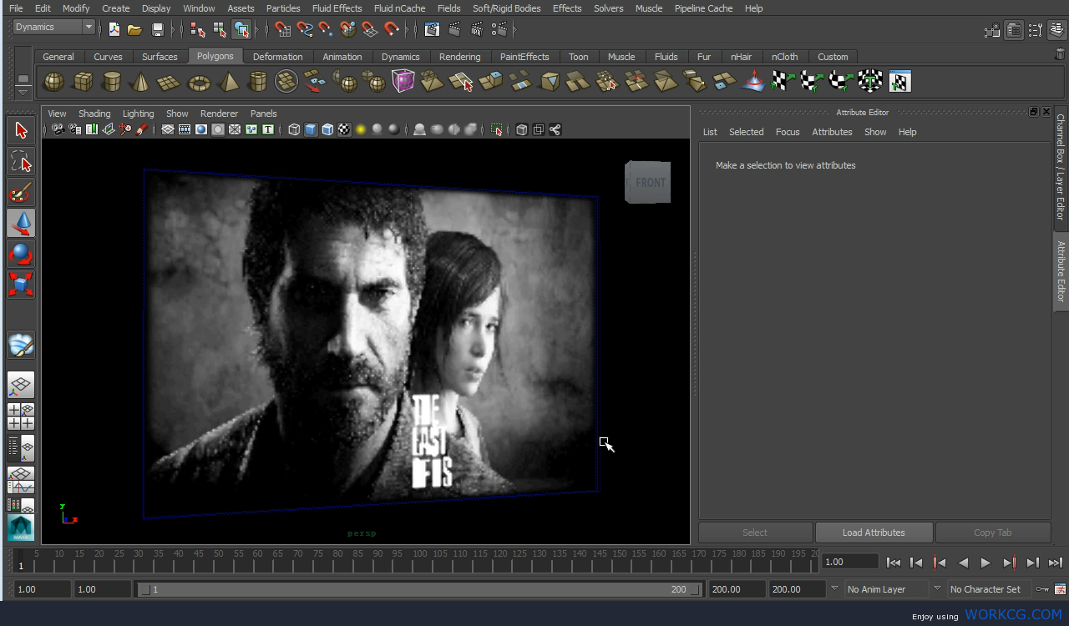This screenshot has width=1069, height=626.
Task: Open the Panels viewport menu
Action: coord(263,114)
